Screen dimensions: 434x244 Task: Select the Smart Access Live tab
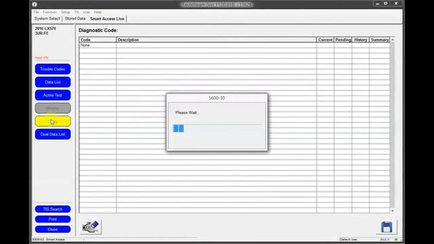pos(107,19)
